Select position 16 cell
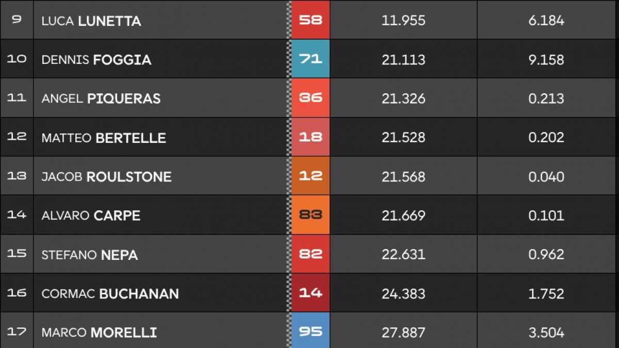 pos(17,293)
